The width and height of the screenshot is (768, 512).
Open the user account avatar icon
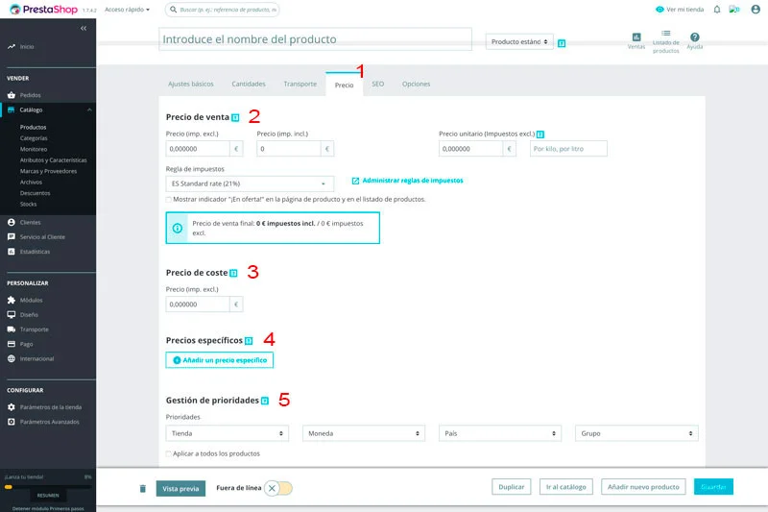[x=756, y=10]
